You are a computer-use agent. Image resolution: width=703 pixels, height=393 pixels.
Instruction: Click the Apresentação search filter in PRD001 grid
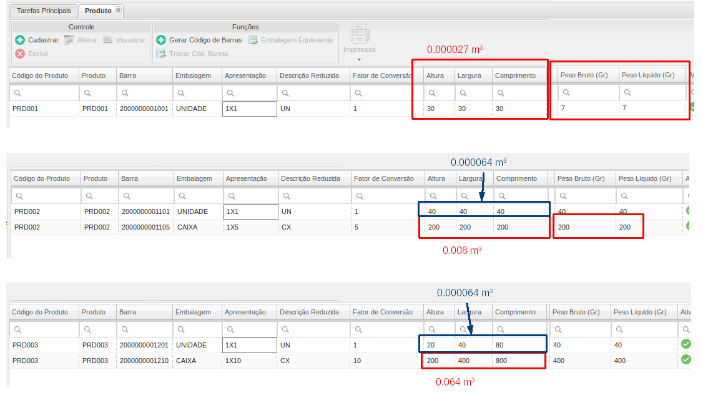tap(249, 93)
